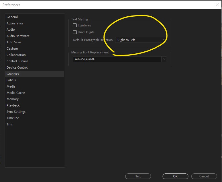Image resolution: width=222 pixels, height=182 pixels.
Task: Open Help for preferences
Action: 138,176
